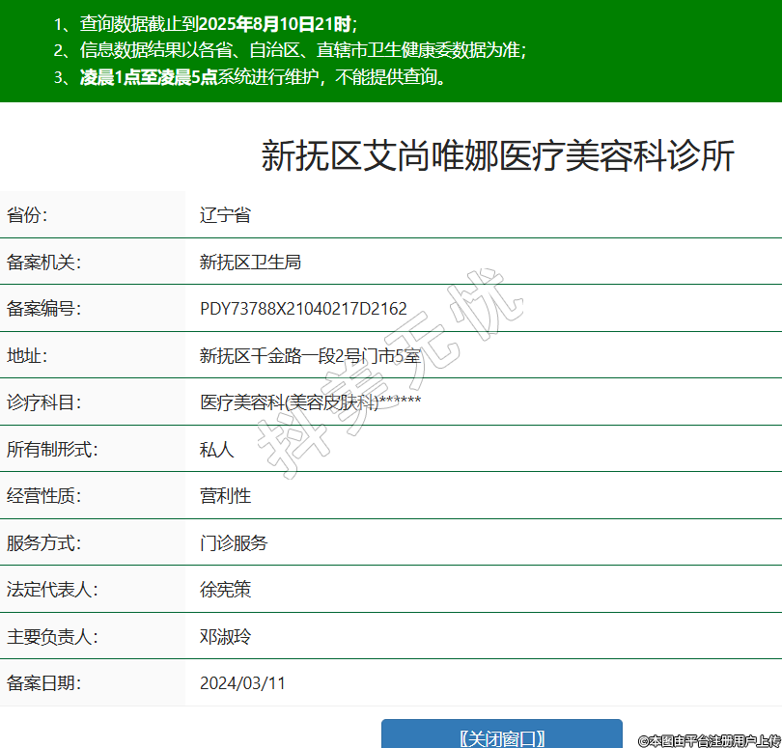Click the filing date 2024/03/11
The height and width of the screenshot is (748, 782).
pyautogui.click(x=242, y=683)
